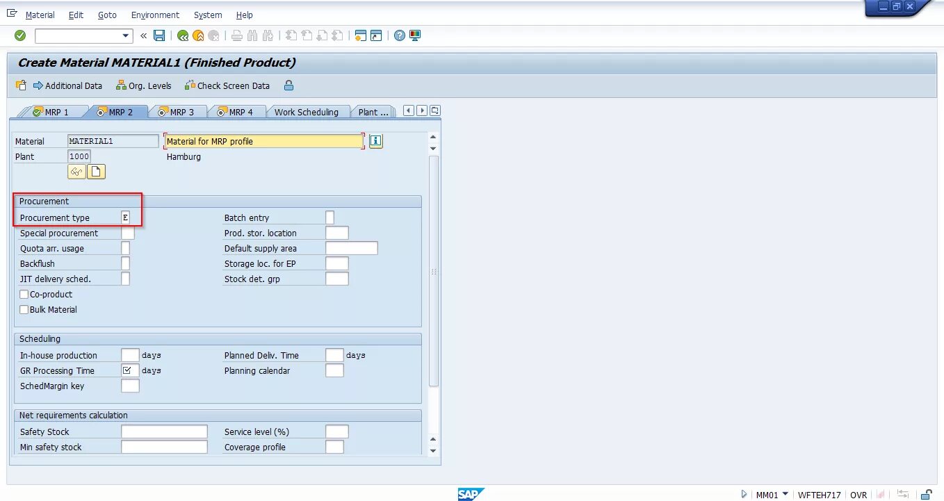Screen dimensions: 944x501
Task: Click the Default supply area field
Action: click(351, 248)
